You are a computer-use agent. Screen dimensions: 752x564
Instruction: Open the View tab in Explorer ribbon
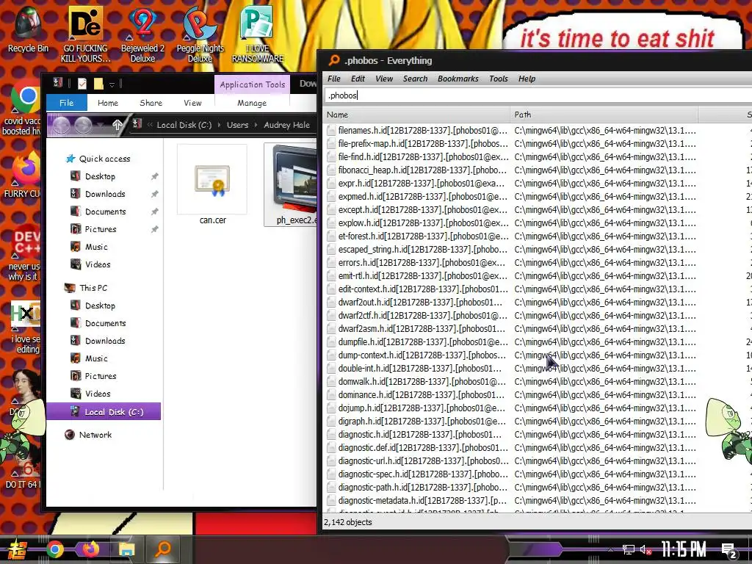(x=193, y=103)
